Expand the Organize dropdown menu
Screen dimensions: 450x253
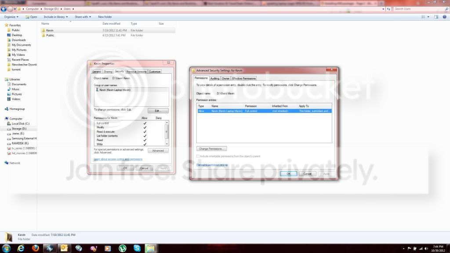click(x=11, y=17)
